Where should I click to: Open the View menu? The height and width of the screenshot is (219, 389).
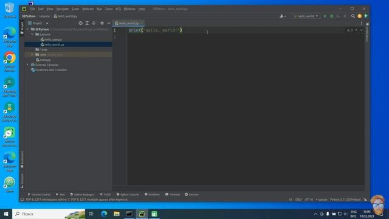pos(50,9)
